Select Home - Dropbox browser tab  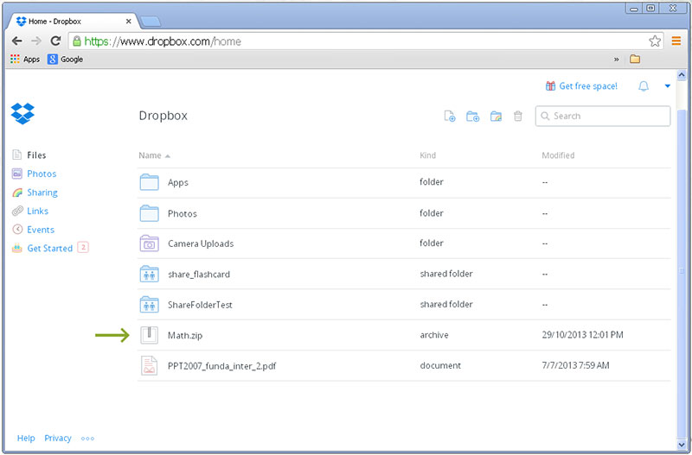pos(71,21)
